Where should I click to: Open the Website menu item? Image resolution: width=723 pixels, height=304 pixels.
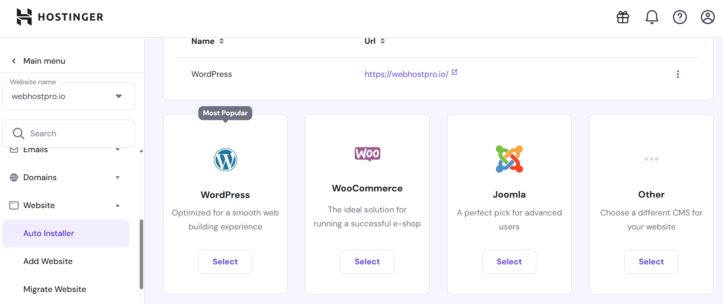click(39, 205)
